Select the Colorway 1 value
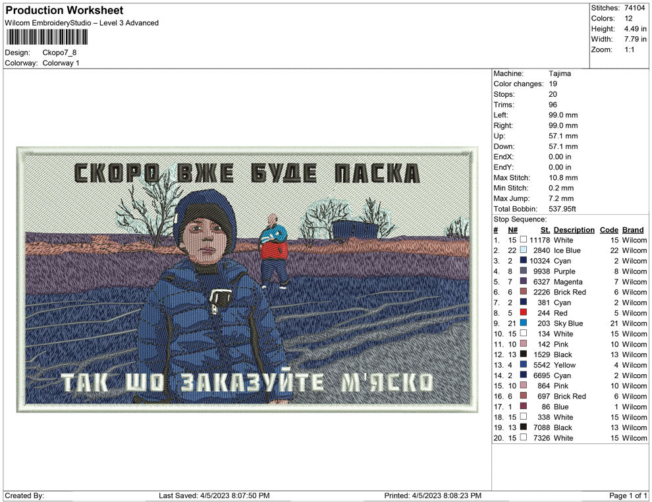Image resolution: width=652 pixels, height=502 pixels. tap(61, 63)
